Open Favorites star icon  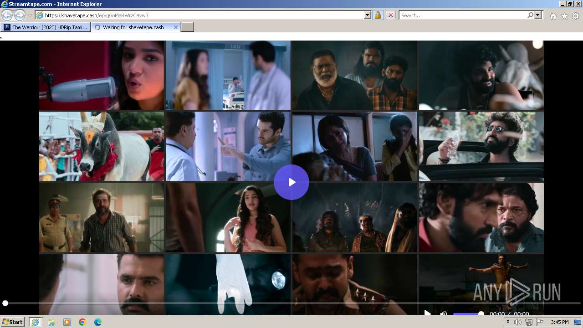pos(564,16)
